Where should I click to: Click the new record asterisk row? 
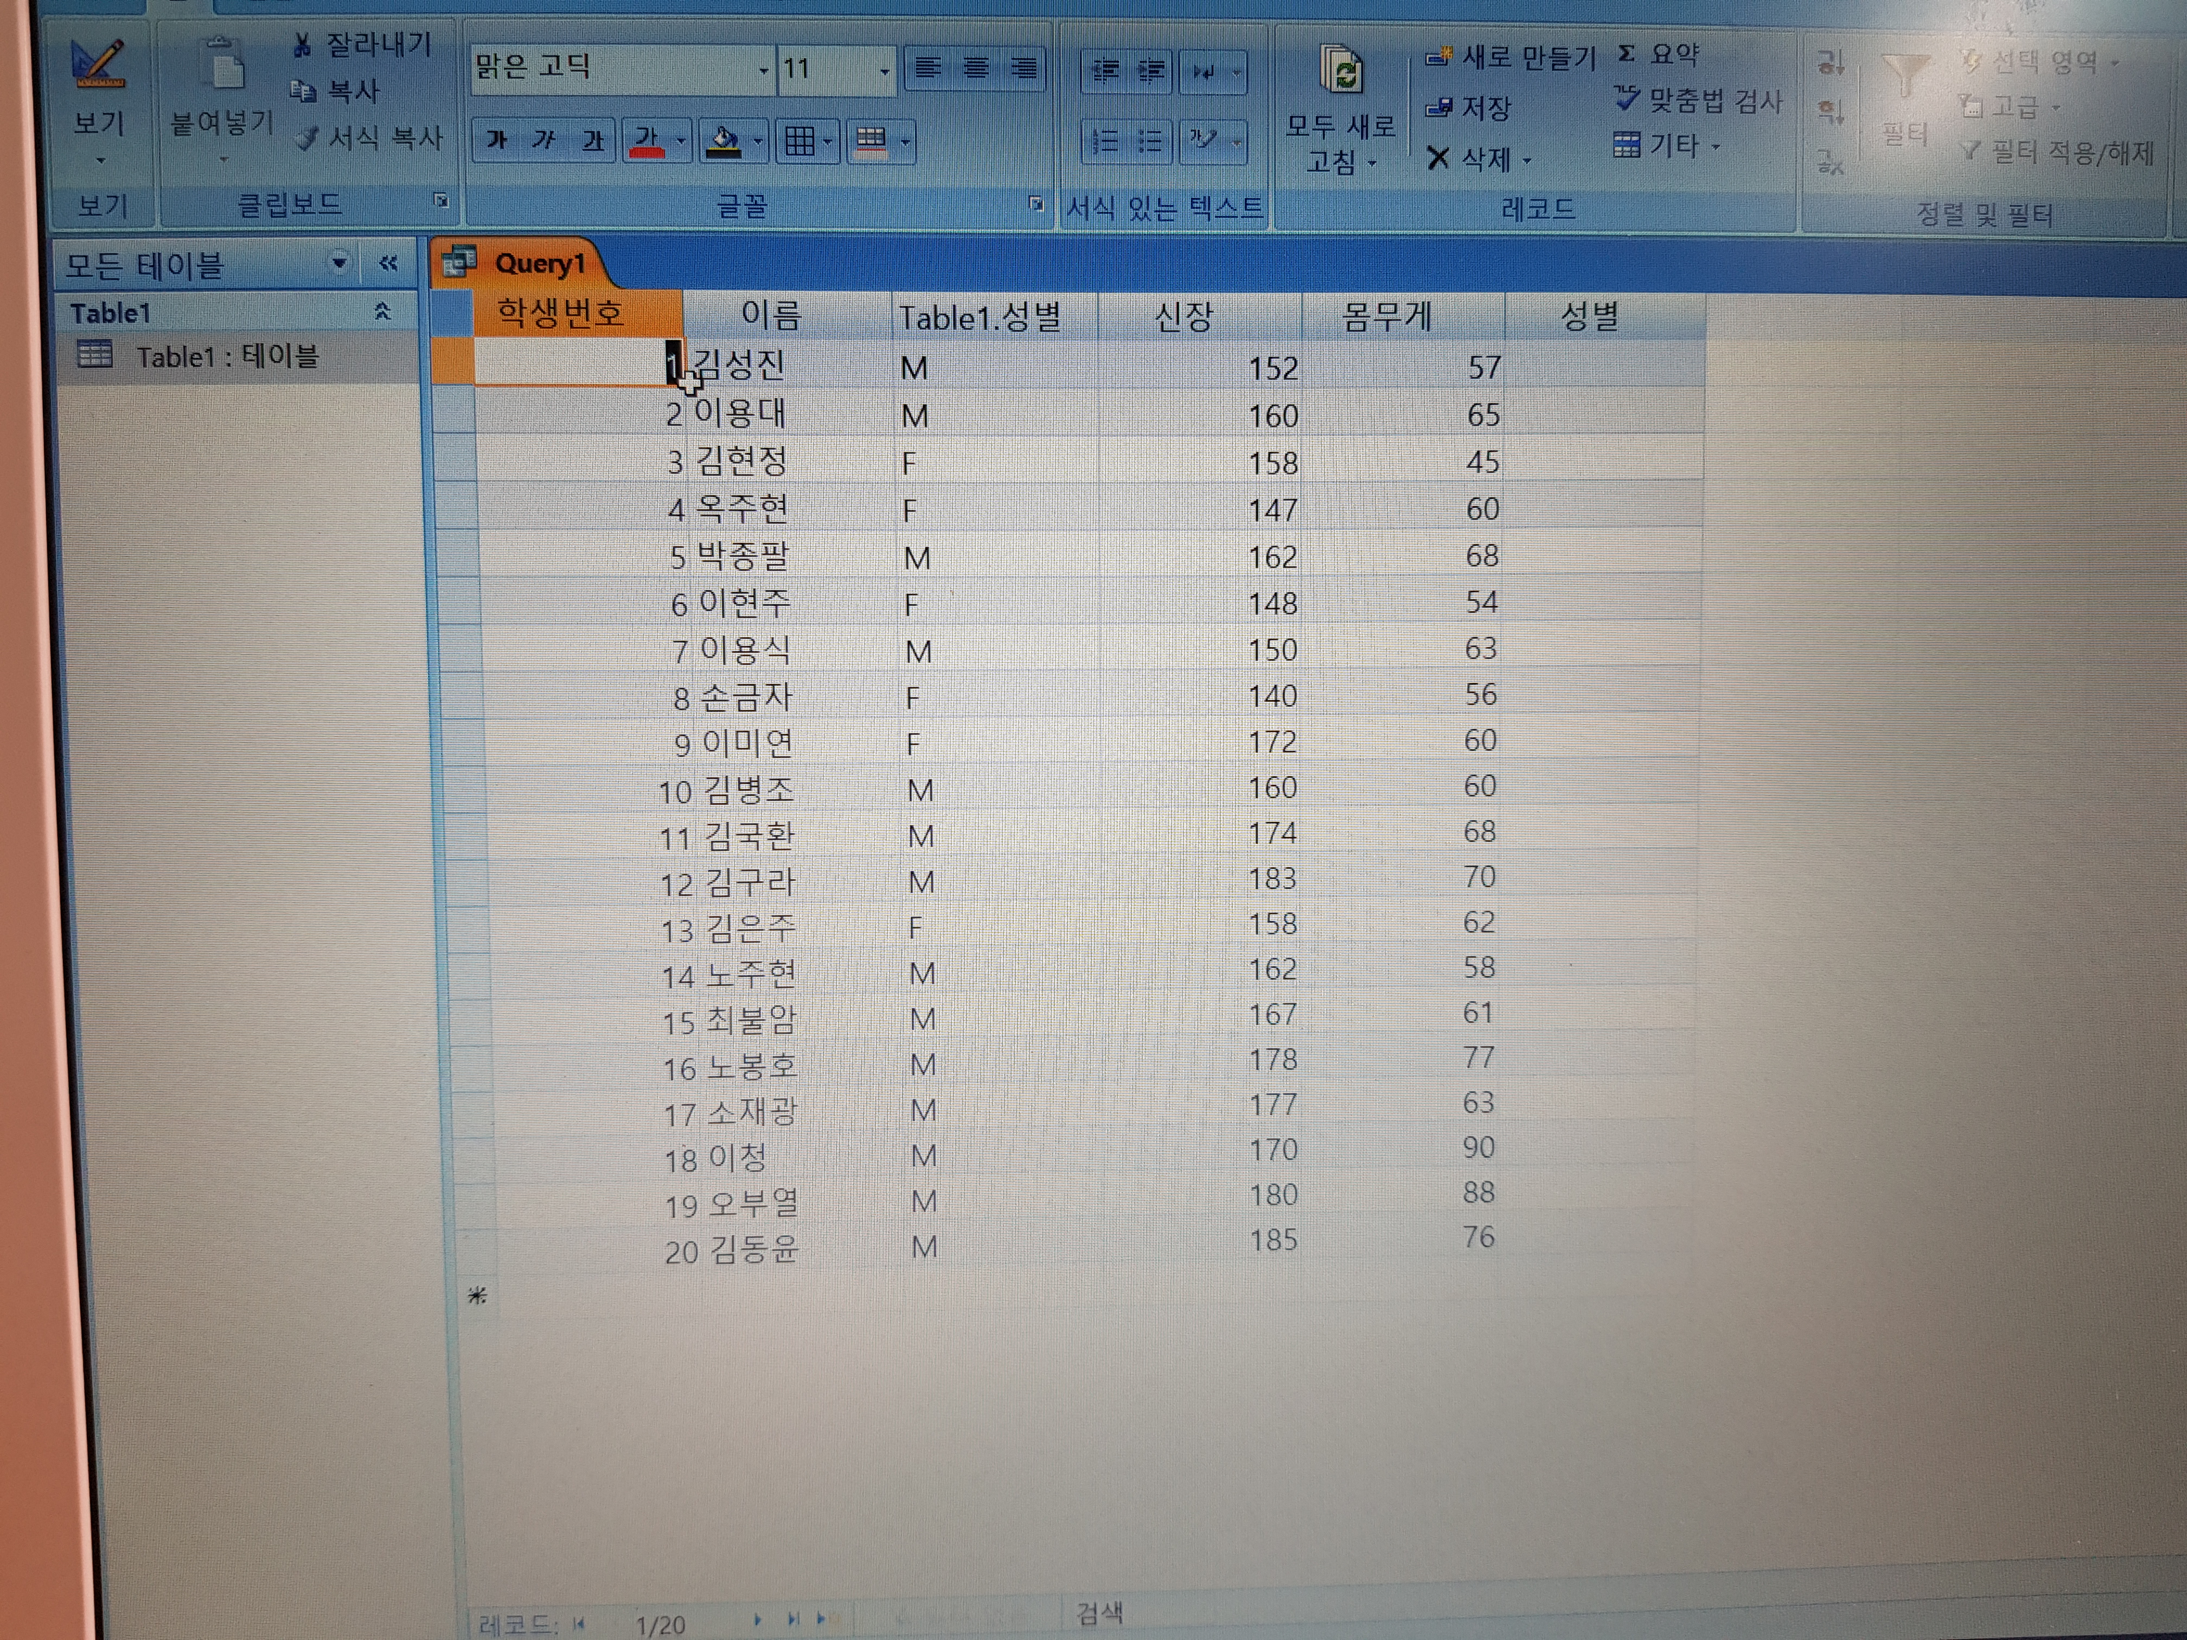[x=477, y=1296]
